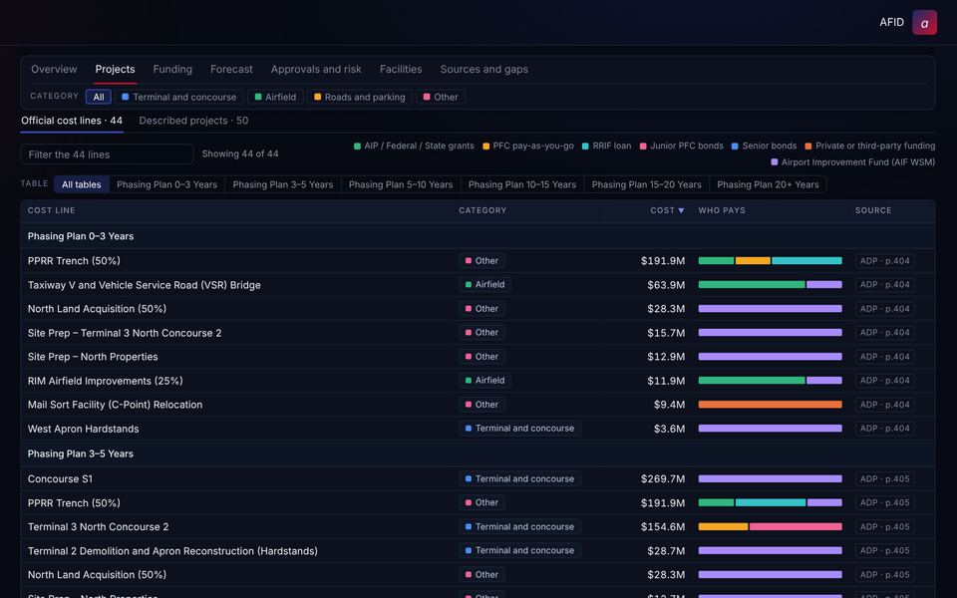The width and height of the screenshot is (957, 598).
Task: Click the Cost Line column header
Action: [x=51, y=210]
